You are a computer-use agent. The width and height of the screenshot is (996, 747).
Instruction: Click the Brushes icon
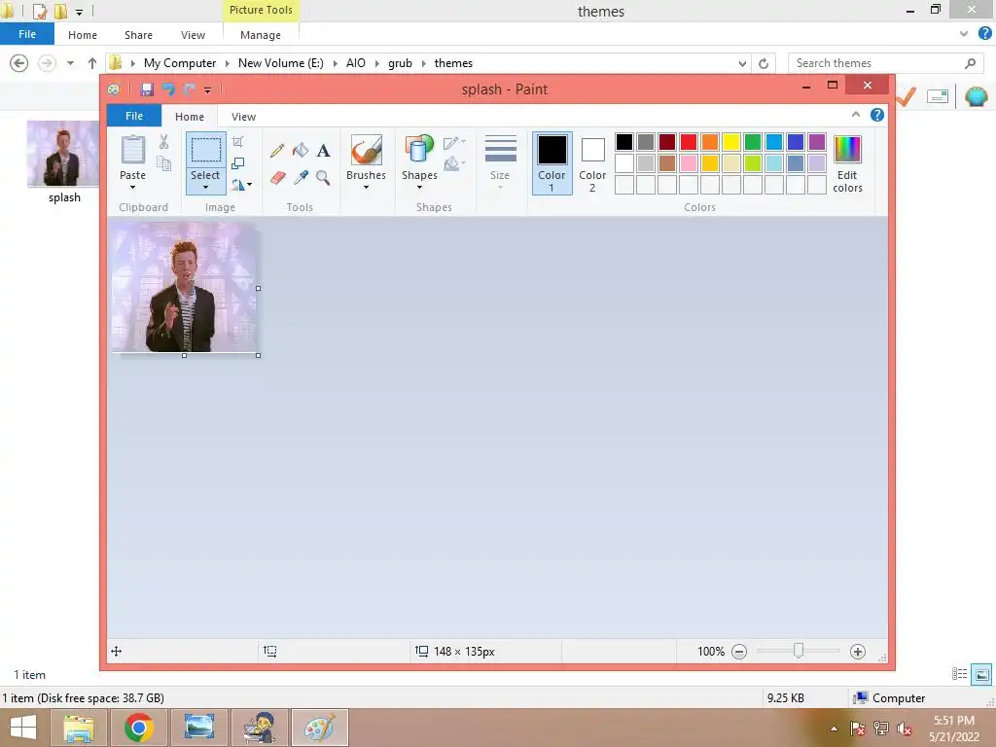pyautogui.click(x=366, y=150)
